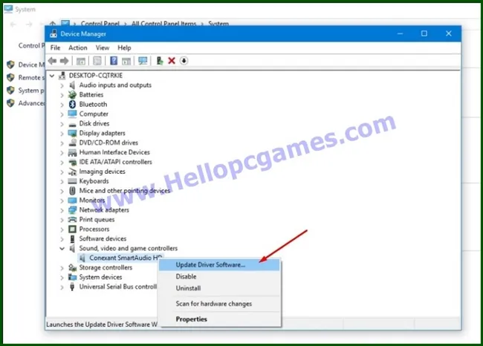Click Scan for hardware changes menu entry
The image size is (483, 346).
213,304
